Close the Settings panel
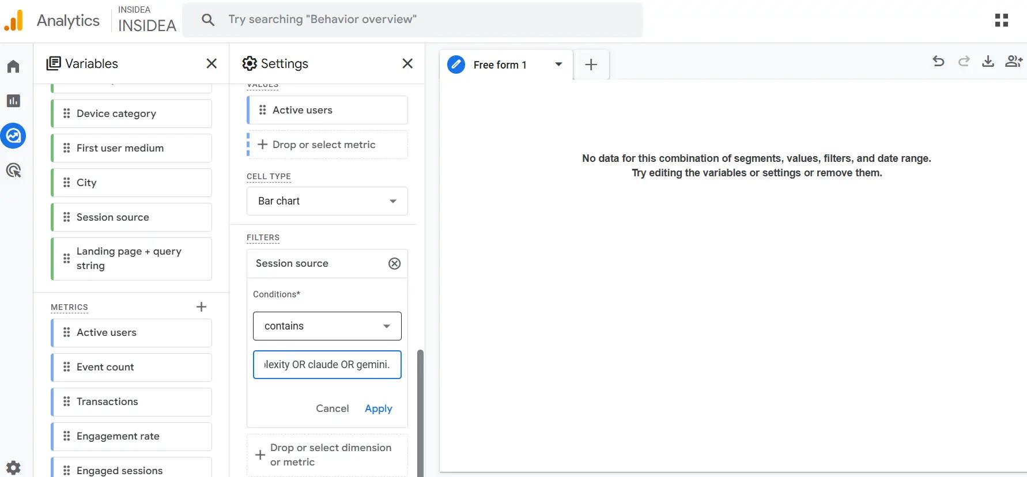1027x477 pixels. point(407,63)
